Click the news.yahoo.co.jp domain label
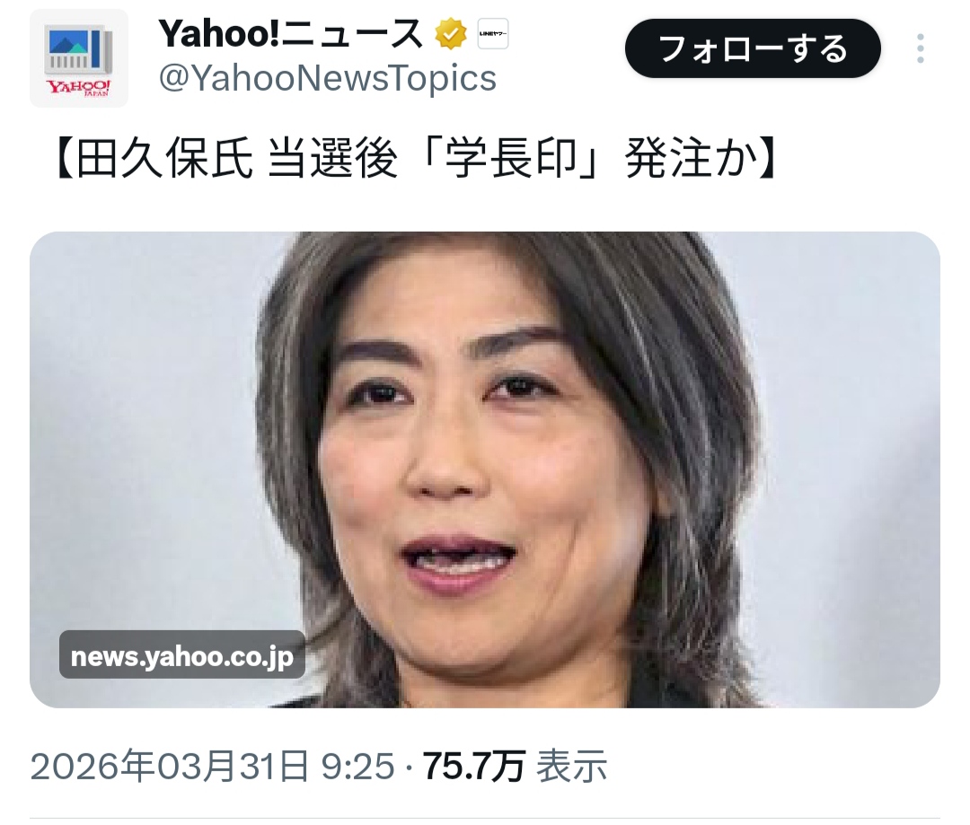The image size is (970, 825). tap(181, 656)
